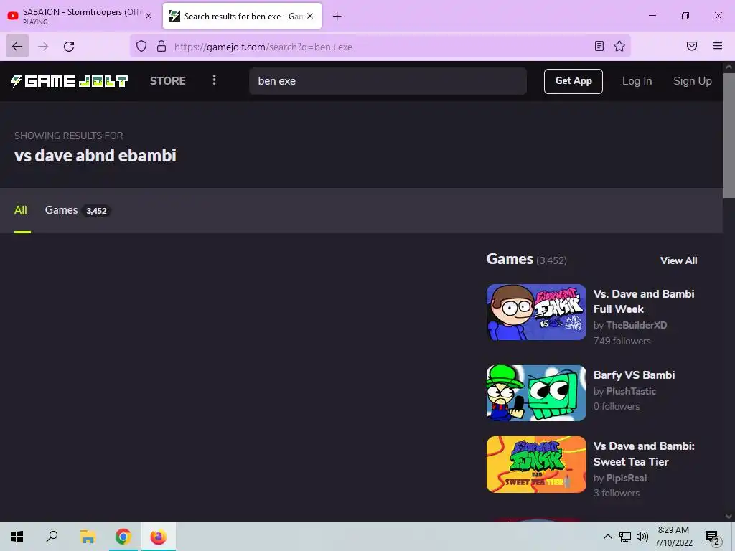Image resolution: width=735 pixels, height=551 pixels.
Task: Switch to the SABATON Stormtroopers tab
Action: pos(80,16)
